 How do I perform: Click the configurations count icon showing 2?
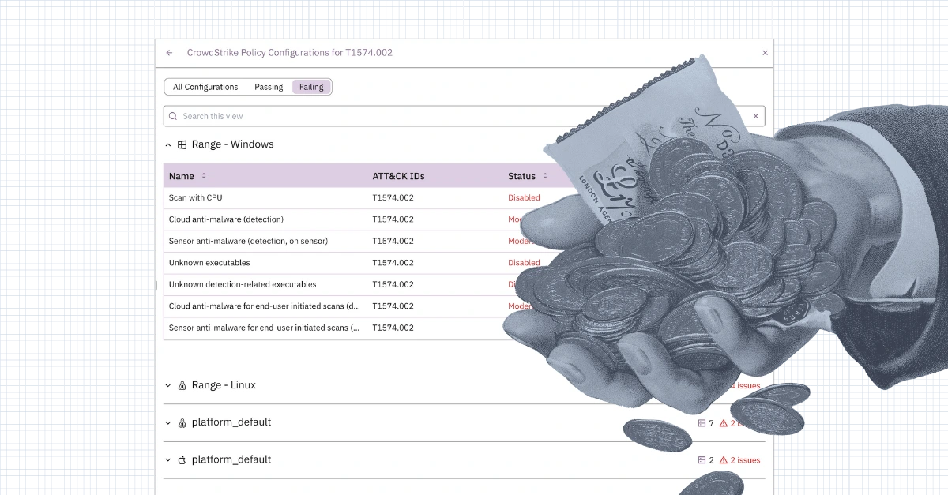click(x=702, y=460)
